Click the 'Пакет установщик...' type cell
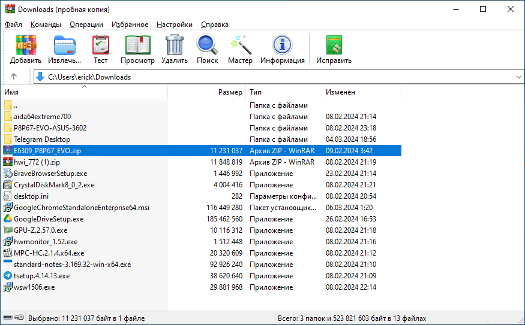The width and height of the screenshot is (525, 325). click(x=283, y=208)
